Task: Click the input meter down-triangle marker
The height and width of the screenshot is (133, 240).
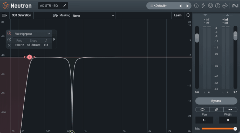Action: pyautogui.click(x=205, y=15)
